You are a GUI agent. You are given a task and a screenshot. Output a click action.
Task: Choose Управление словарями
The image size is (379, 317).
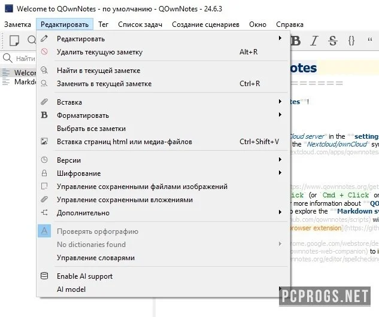163,258
